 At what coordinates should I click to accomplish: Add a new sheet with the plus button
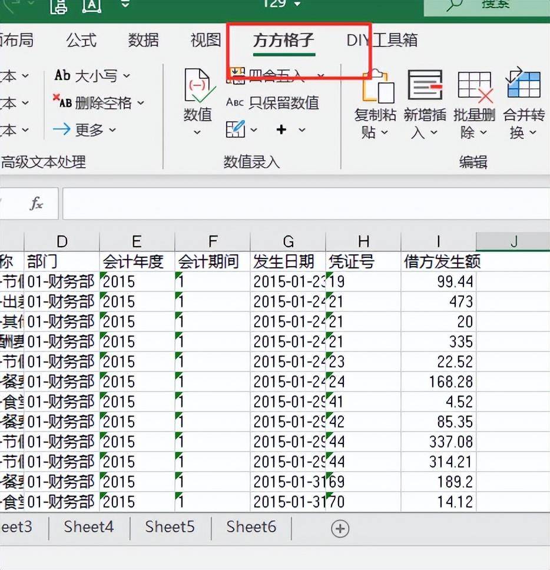coord(340,528)
